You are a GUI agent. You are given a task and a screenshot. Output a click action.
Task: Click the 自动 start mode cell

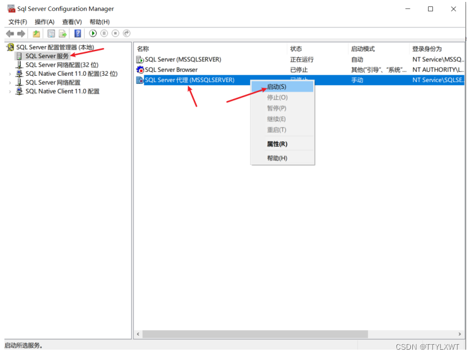tap(357, 59)
